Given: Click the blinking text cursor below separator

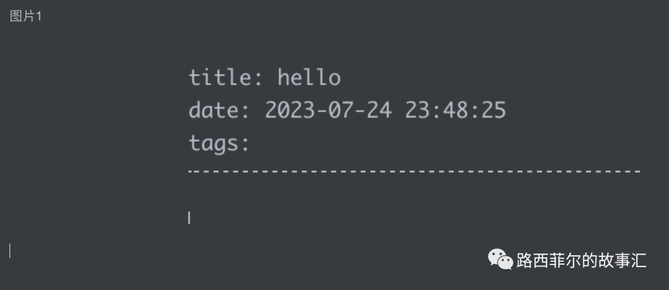Looking at the screenshot, I should (189, 218).
